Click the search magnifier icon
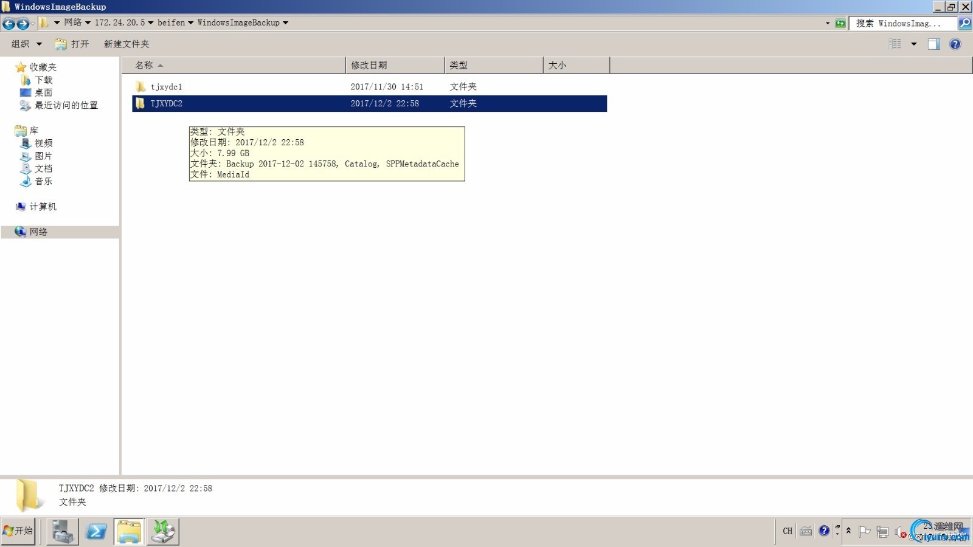 (964, 23)
